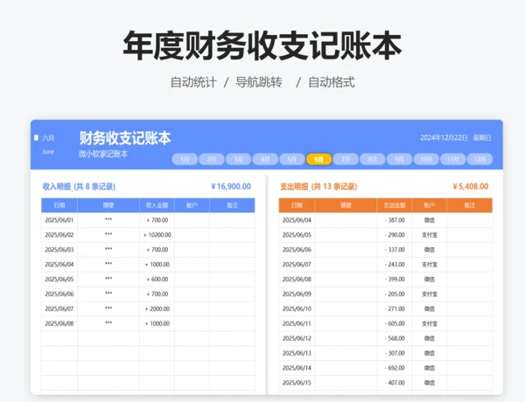Click the income total ¥16,900.00
This screenshot has height=402, width=525.
point(231,186)
